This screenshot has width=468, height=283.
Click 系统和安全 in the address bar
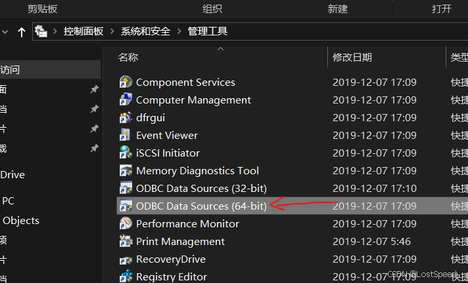coord(147,31)
